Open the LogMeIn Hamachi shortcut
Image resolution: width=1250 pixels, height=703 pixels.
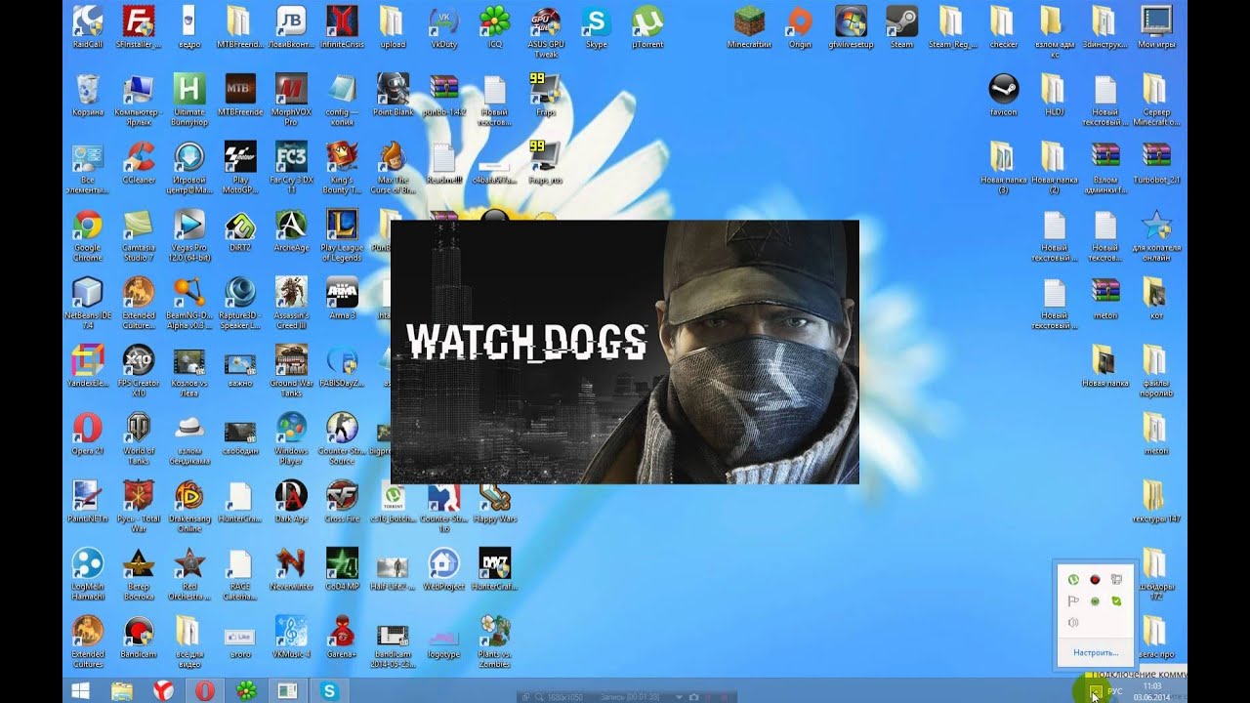click(88, 574)
